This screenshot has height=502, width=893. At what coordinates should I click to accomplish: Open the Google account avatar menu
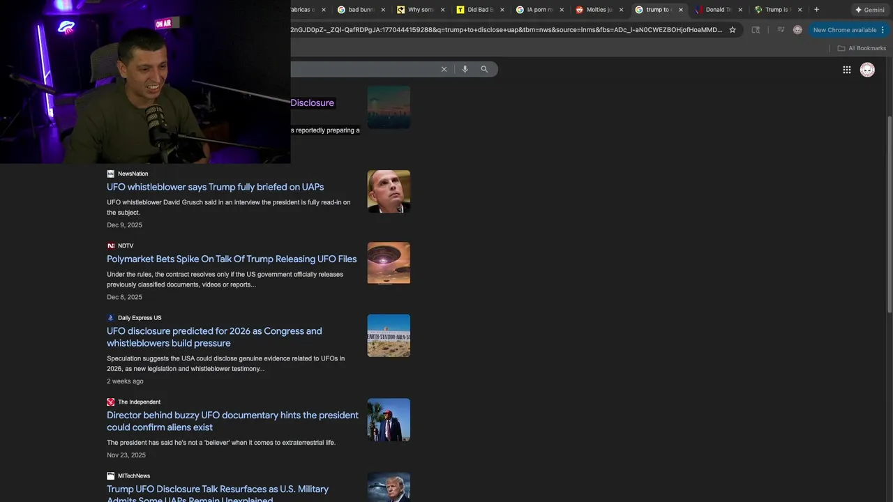[867, 70]
